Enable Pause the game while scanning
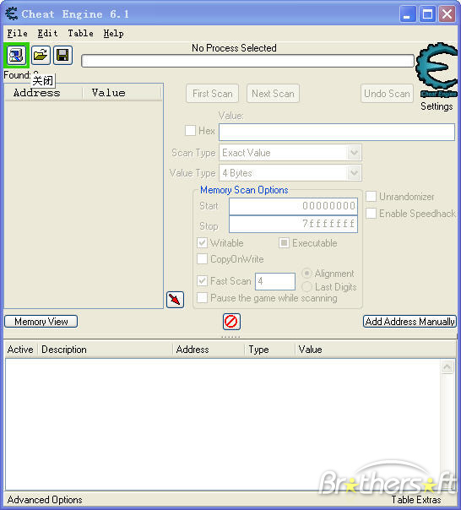461x510 pixels. click(202, 297)
